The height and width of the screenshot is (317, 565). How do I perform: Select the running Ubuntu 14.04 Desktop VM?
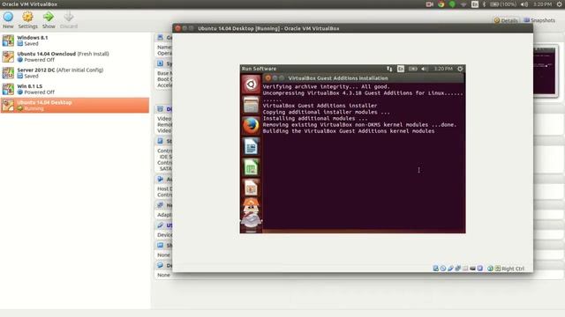coord(75,105)
